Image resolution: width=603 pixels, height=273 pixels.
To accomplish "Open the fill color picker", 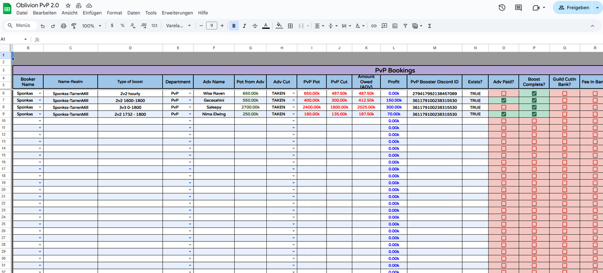I will 279,26.
